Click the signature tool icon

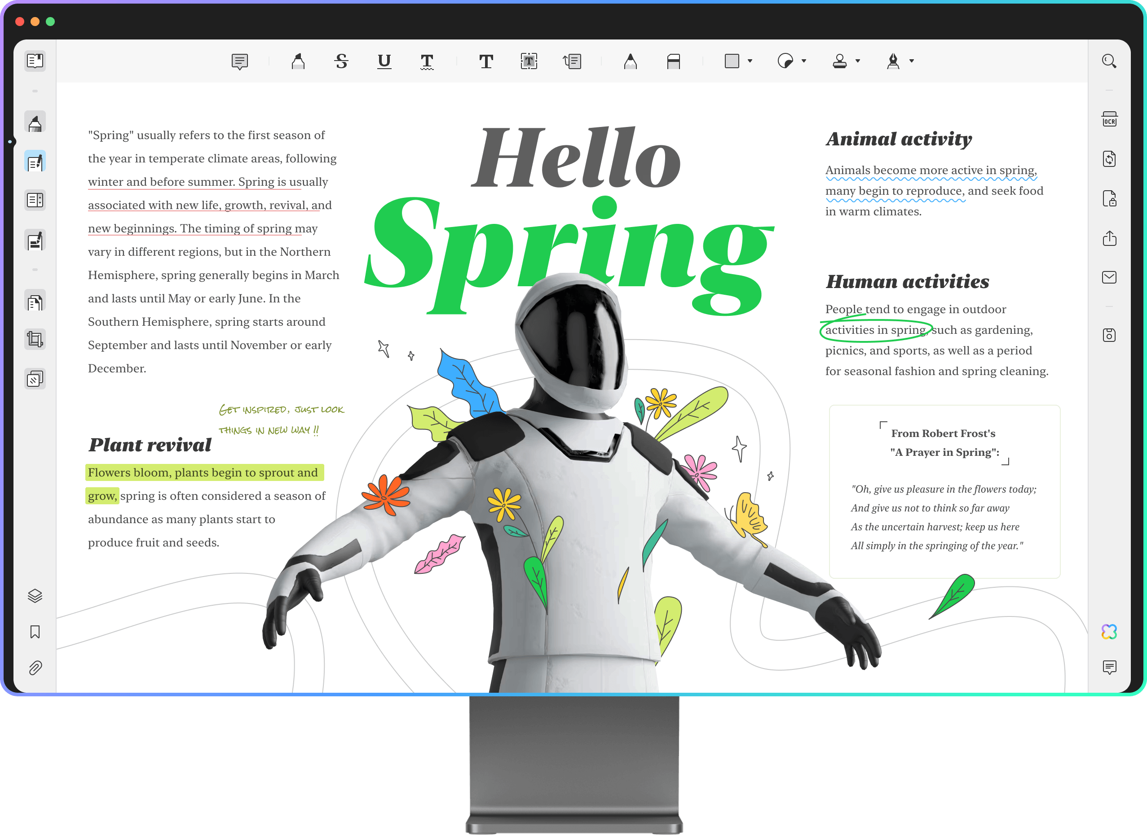tap(893, 61)
